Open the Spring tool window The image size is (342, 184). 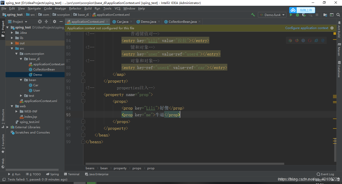(53, 174)
